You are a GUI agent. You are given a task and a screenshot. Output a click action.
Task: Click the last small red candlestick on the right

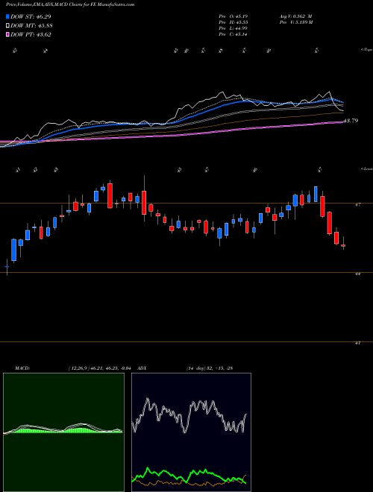(343, 245)
